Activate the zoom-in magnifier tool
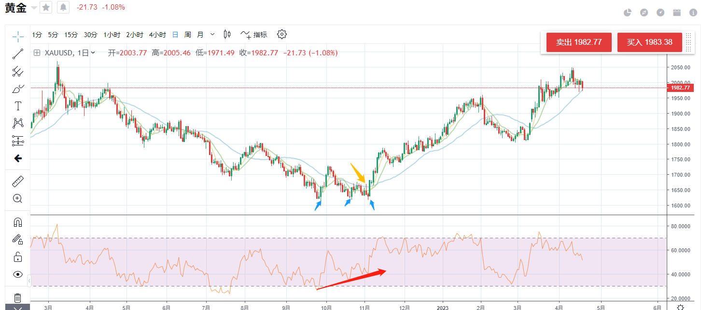701x310 pixels. pyautogui.click(x=18, y=198)
